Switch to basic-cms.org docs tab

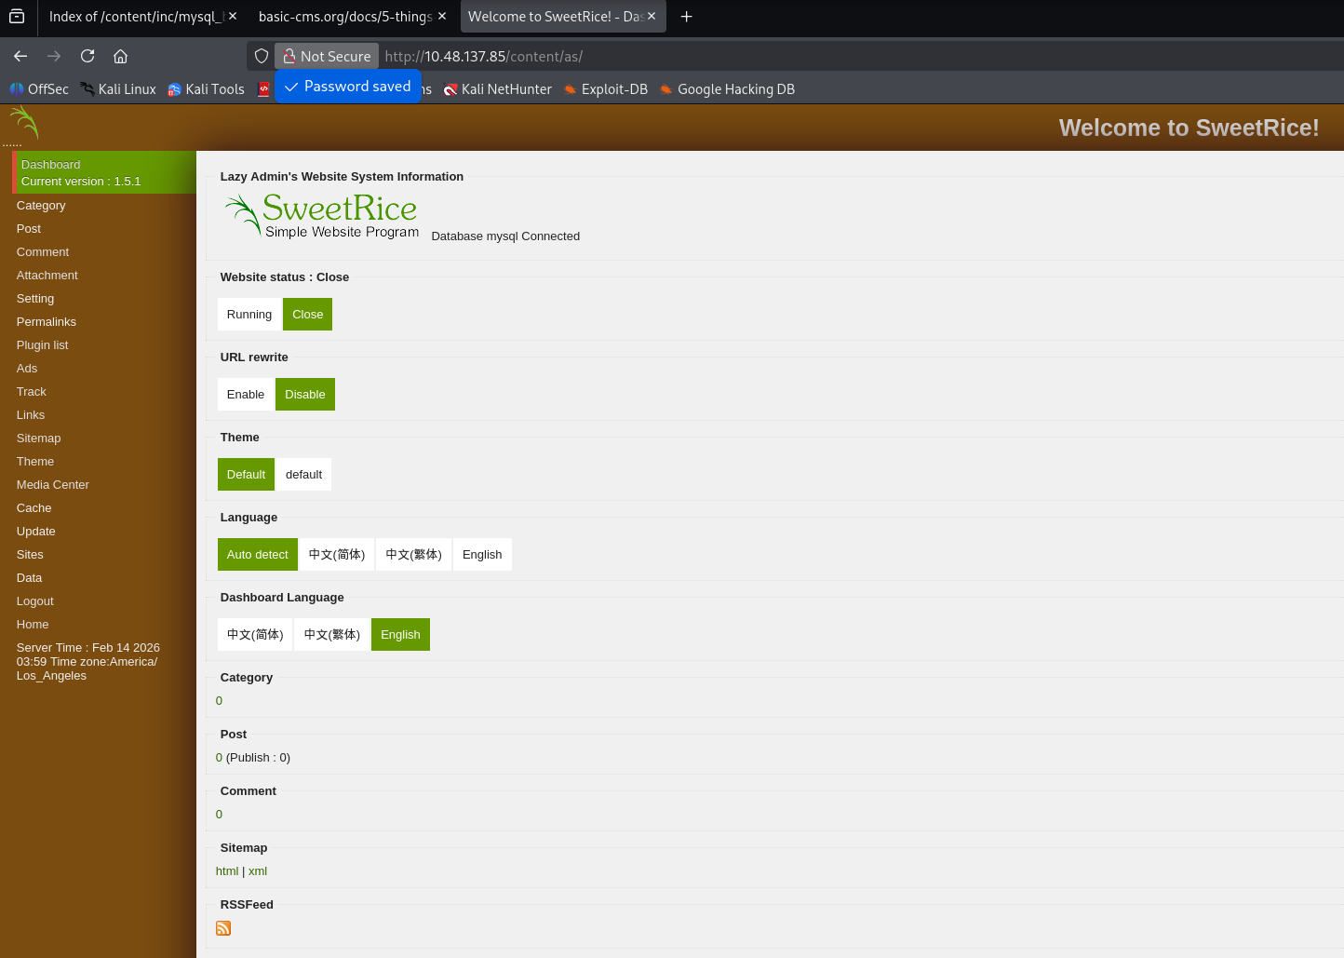[x=344, y=17]
